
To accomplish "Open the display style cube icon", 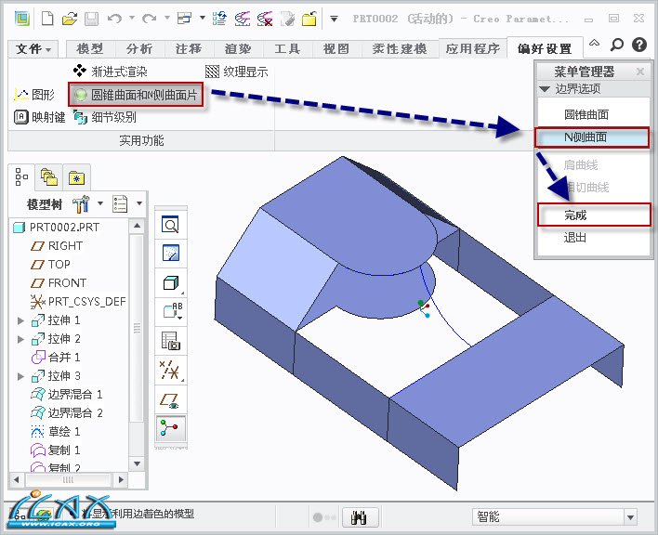I will (x=171, y=282).
